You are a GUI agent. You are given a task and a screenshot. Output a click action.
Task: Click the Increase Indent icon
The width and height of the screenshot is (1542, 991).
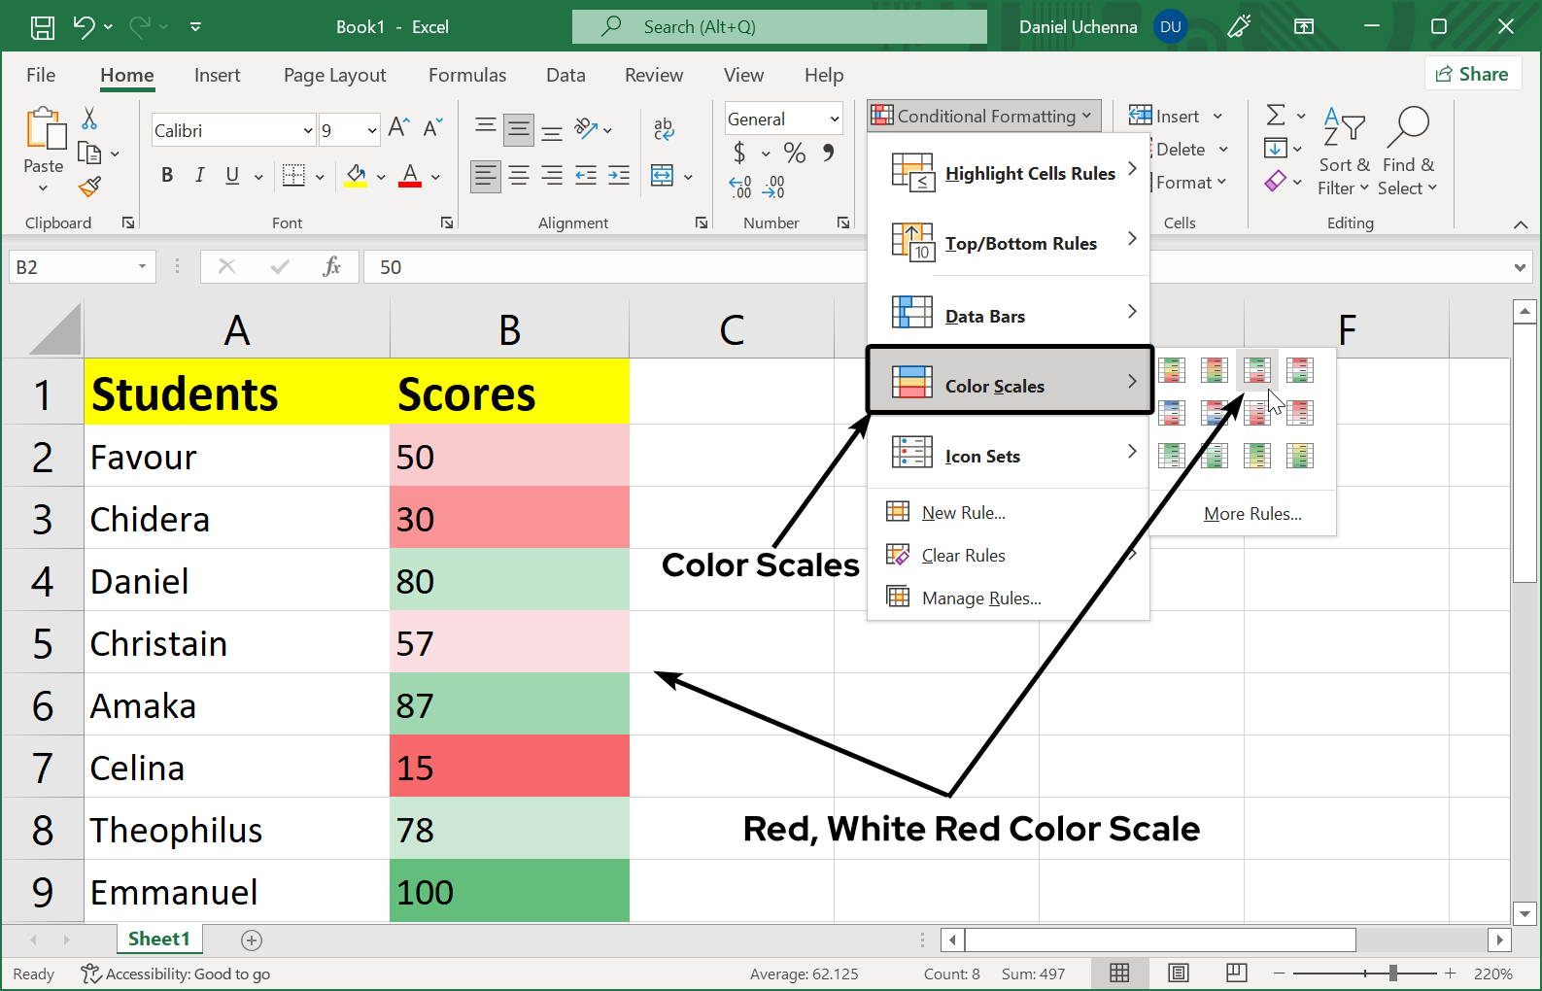click(619, 176)
